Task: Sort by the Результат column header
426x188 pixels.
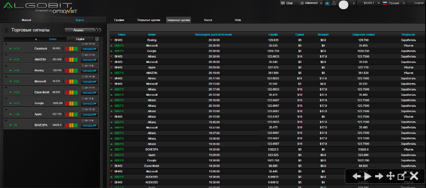Action: [409, 35]
